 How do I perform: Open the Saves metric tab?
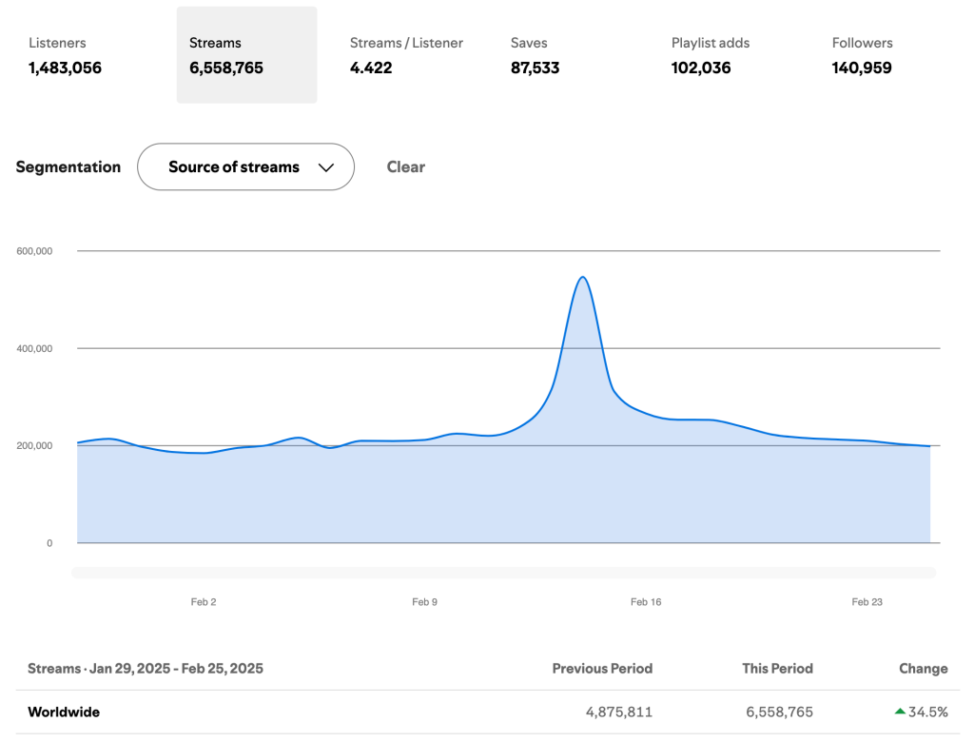click(x=569, y=54)
